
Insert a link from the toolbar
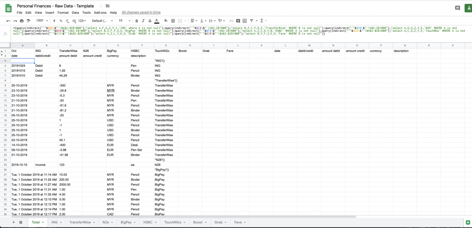tap(231, 21)
